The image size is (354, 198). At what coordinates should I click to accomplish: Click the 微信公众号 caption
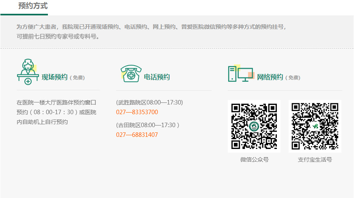point(255,160)
